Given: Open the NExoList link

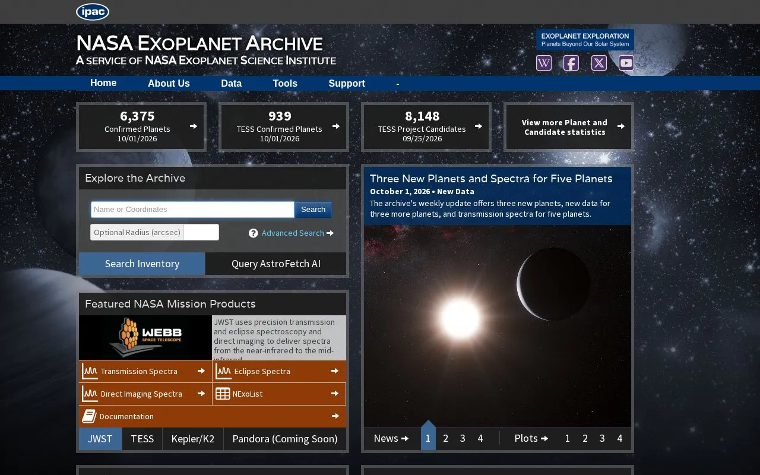Looking at the screenshot, I should (248, 394).
